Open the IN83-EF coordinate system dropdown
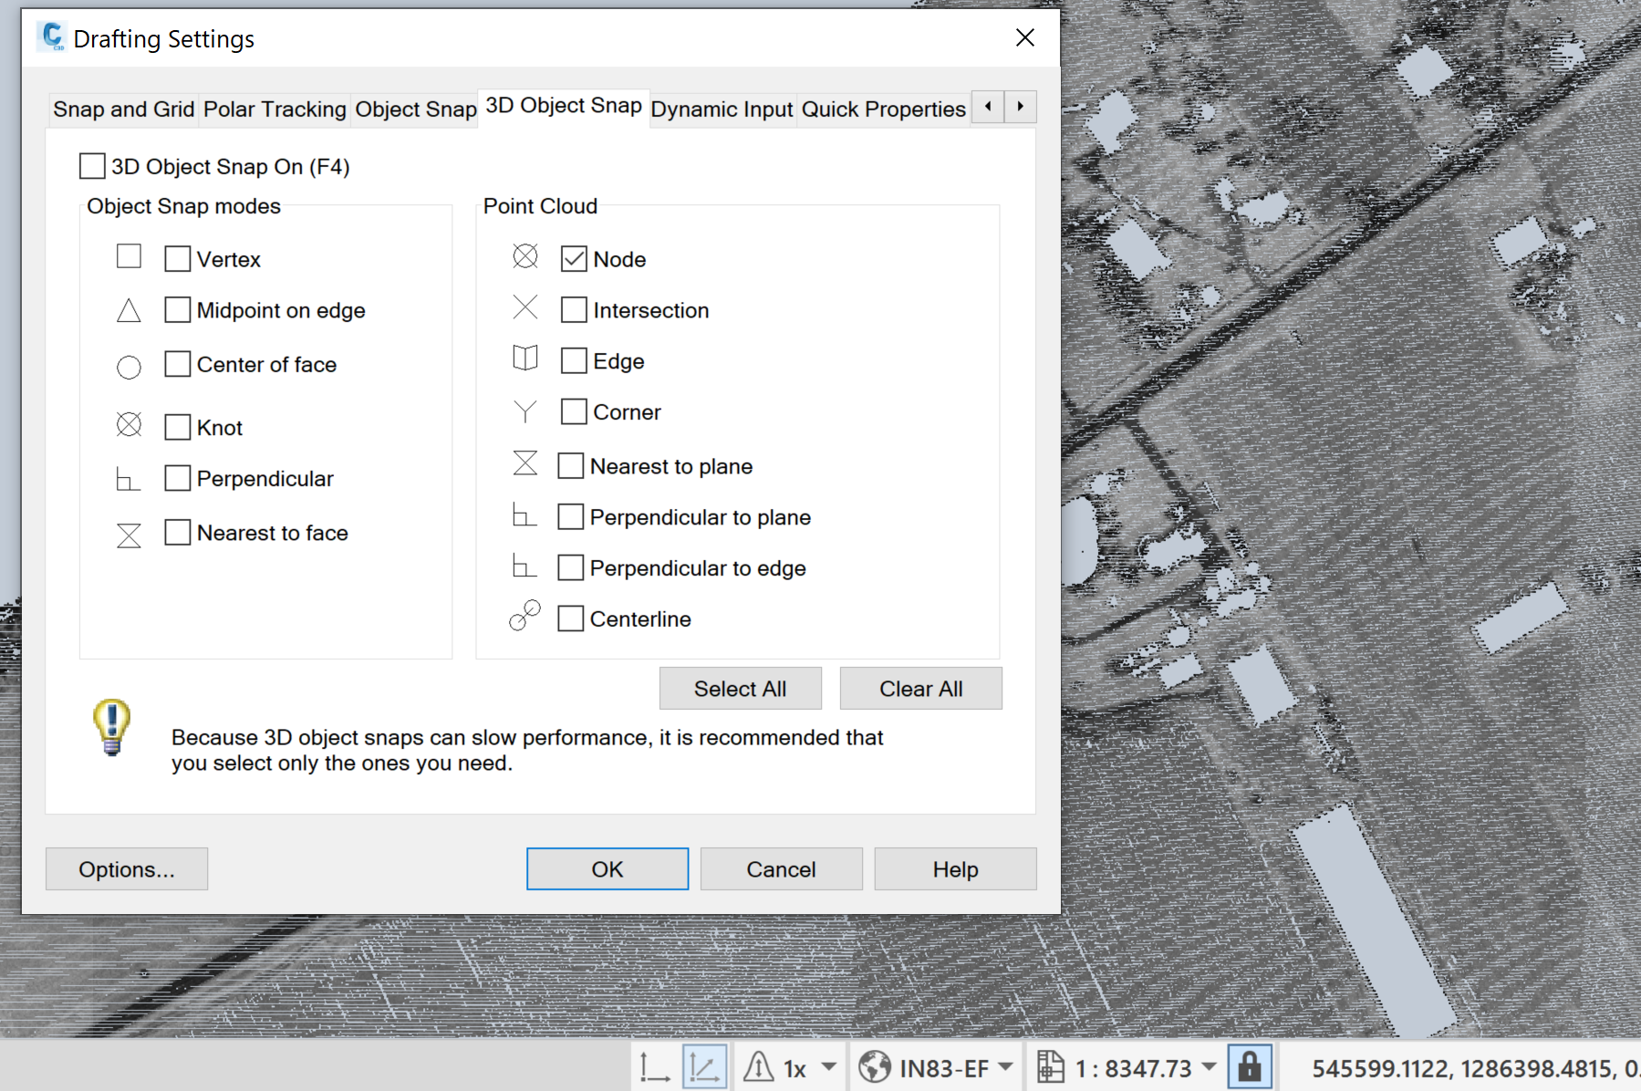Viewport: 1641px width, 1091px height. click(1004, 1065)
